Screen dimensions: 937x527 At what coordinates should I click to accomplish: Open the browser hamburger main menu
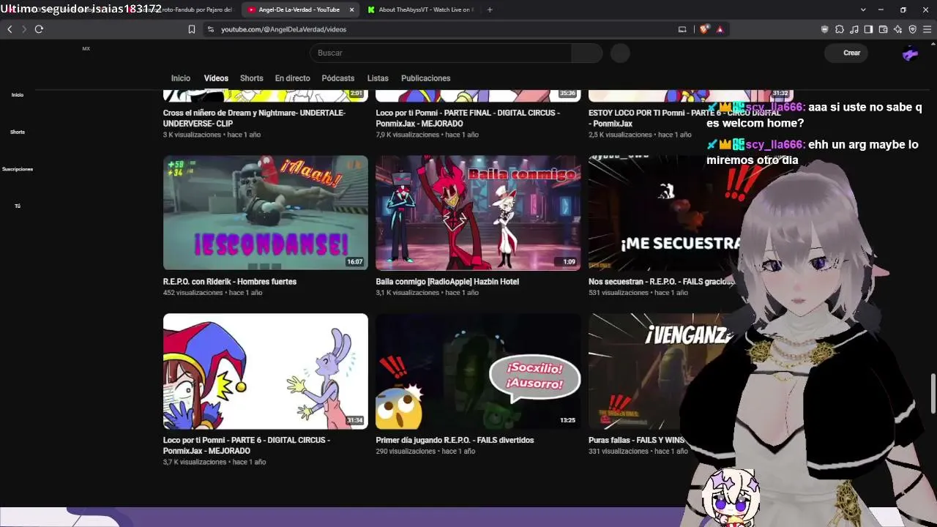(927, 29)
